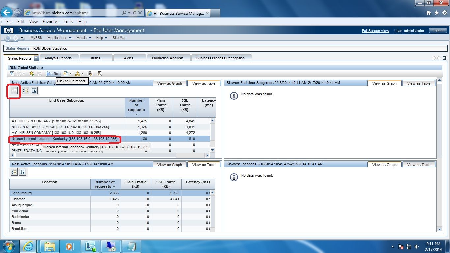Click the Logout button
450x253 pixels.
pos(438,30)
